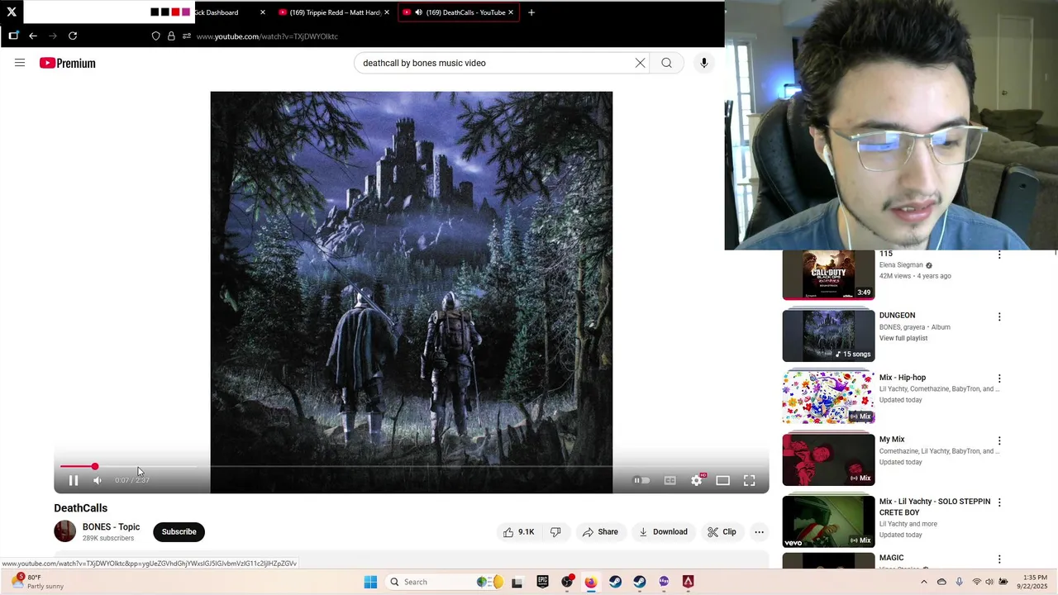Seek on the red video progress bar
Image resolution: width=1058 pixels, height=595 pixels.
(412, 467)
